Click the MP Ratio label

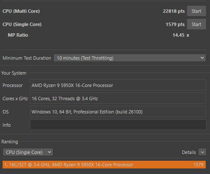coord(18,35)
